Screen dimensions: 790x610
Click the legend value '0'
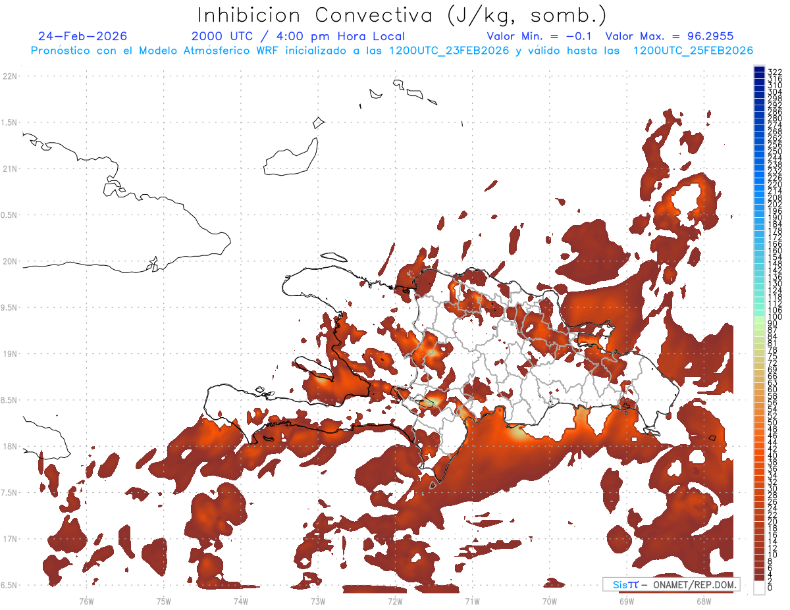(770, 588)
